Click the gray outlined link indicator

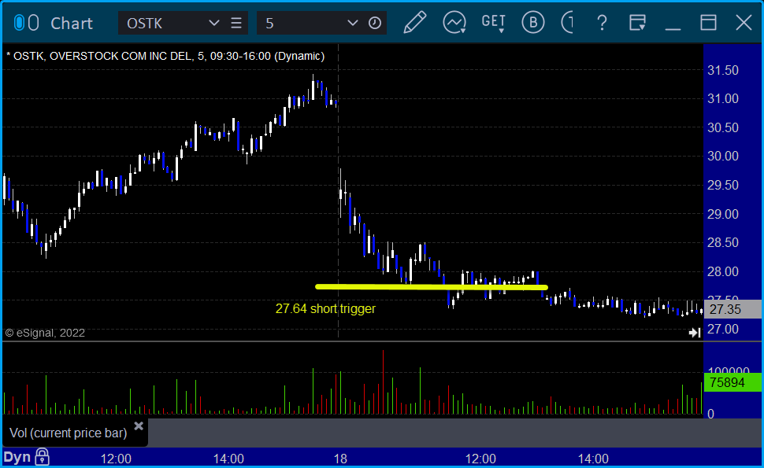point(33,23)
